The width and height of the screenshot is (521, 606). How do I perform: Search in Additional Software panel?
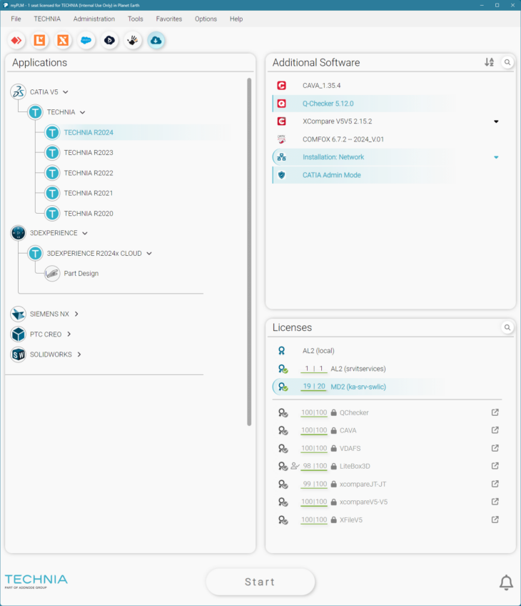coord(507,62)
